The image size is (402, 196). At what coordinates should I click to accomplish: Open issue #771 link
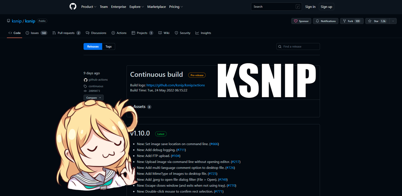(219, 191)
